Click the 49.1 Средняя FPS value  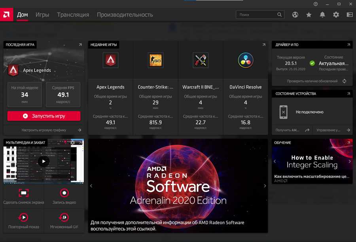63,95
